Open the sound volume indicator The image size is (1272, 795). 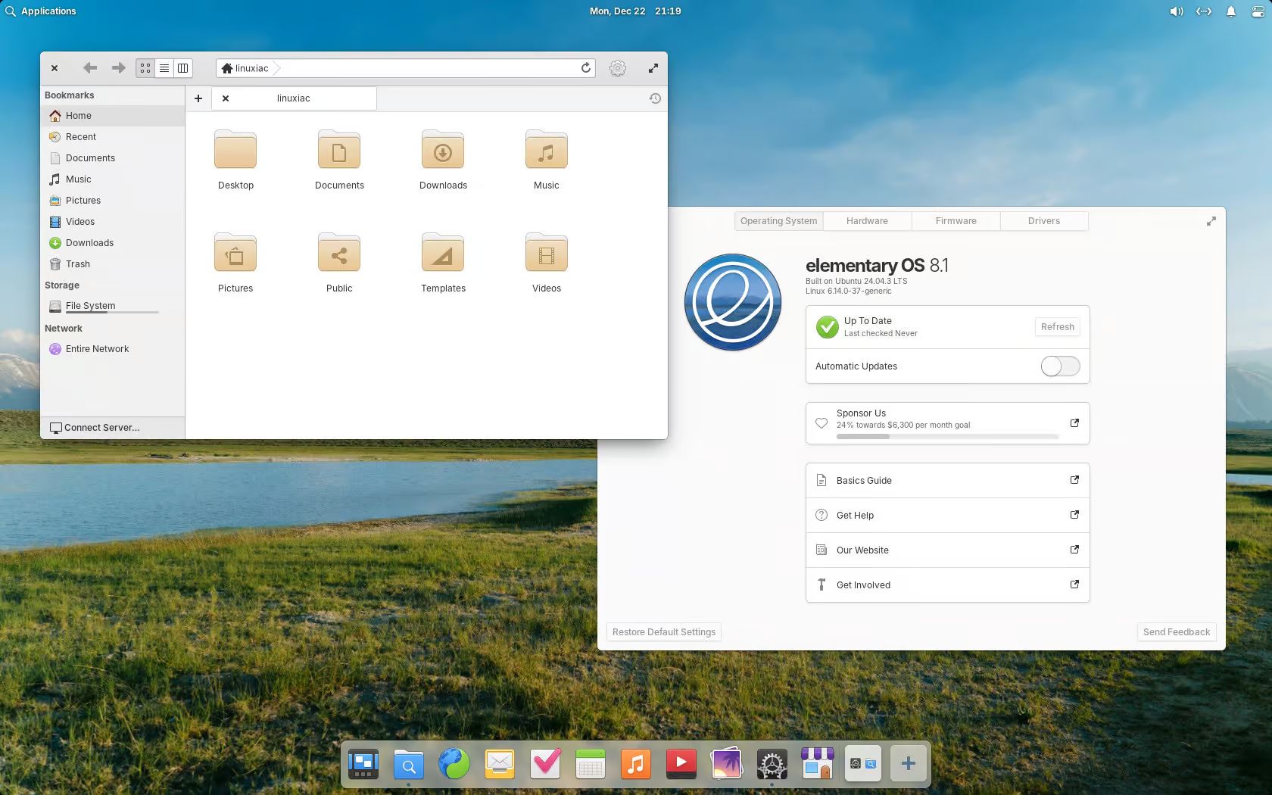[1176, 11]
